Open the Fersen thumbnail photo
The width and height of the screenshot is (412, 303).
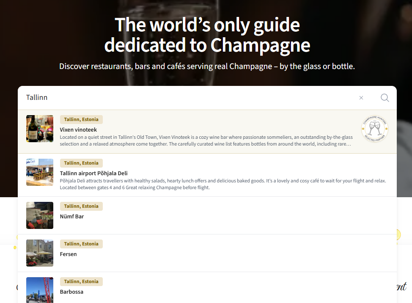40,253
